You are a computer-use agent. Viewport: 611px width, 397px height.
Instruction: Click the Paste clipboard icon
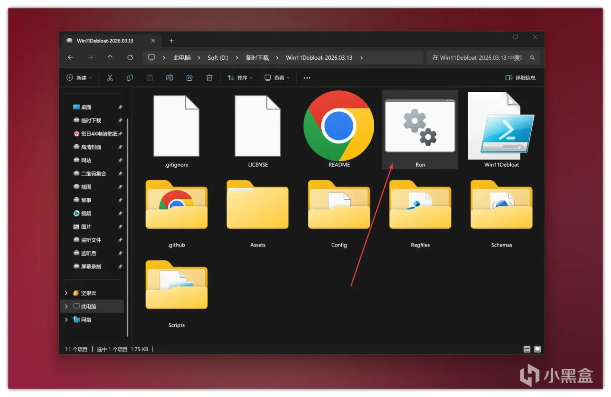[x=149, y=78]
